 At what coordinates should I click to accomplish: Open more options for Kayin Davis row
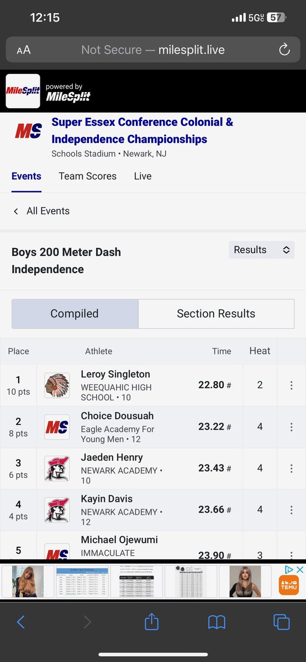291,509
